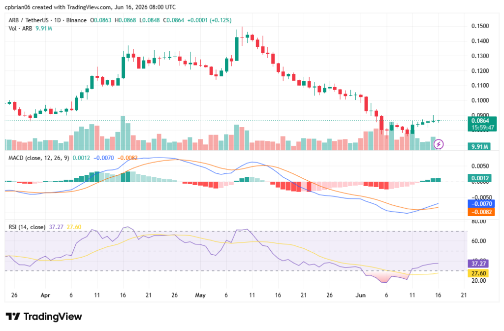Click the low value L0.0848 in header
The image size is (504, 331).
click(x=150, y=20)
